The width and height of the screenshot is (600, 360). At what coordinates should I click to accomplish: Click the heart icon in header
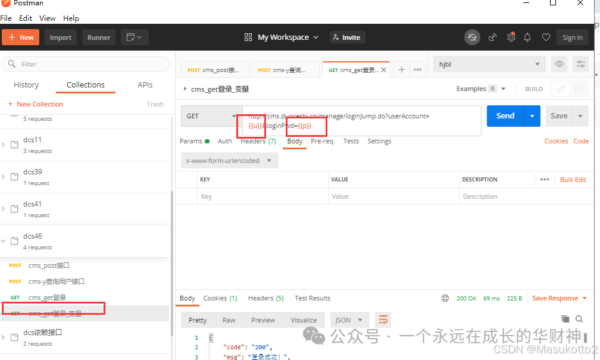546,37
